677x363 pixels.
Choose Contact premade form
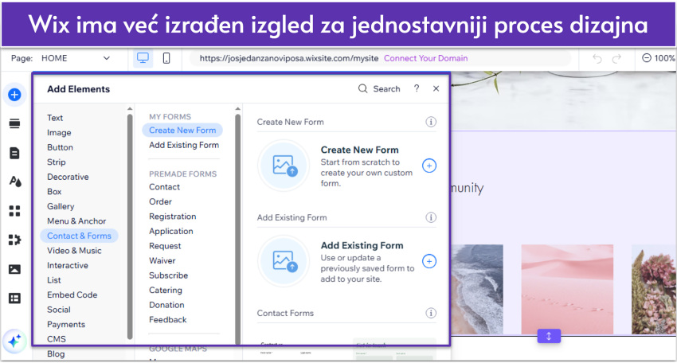[164, 187]
